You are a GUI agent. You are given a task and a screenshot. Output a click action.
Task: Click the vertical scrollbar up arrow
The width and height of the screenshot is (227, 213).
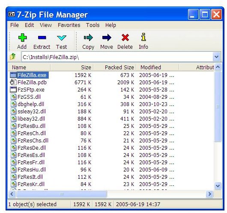218,67
